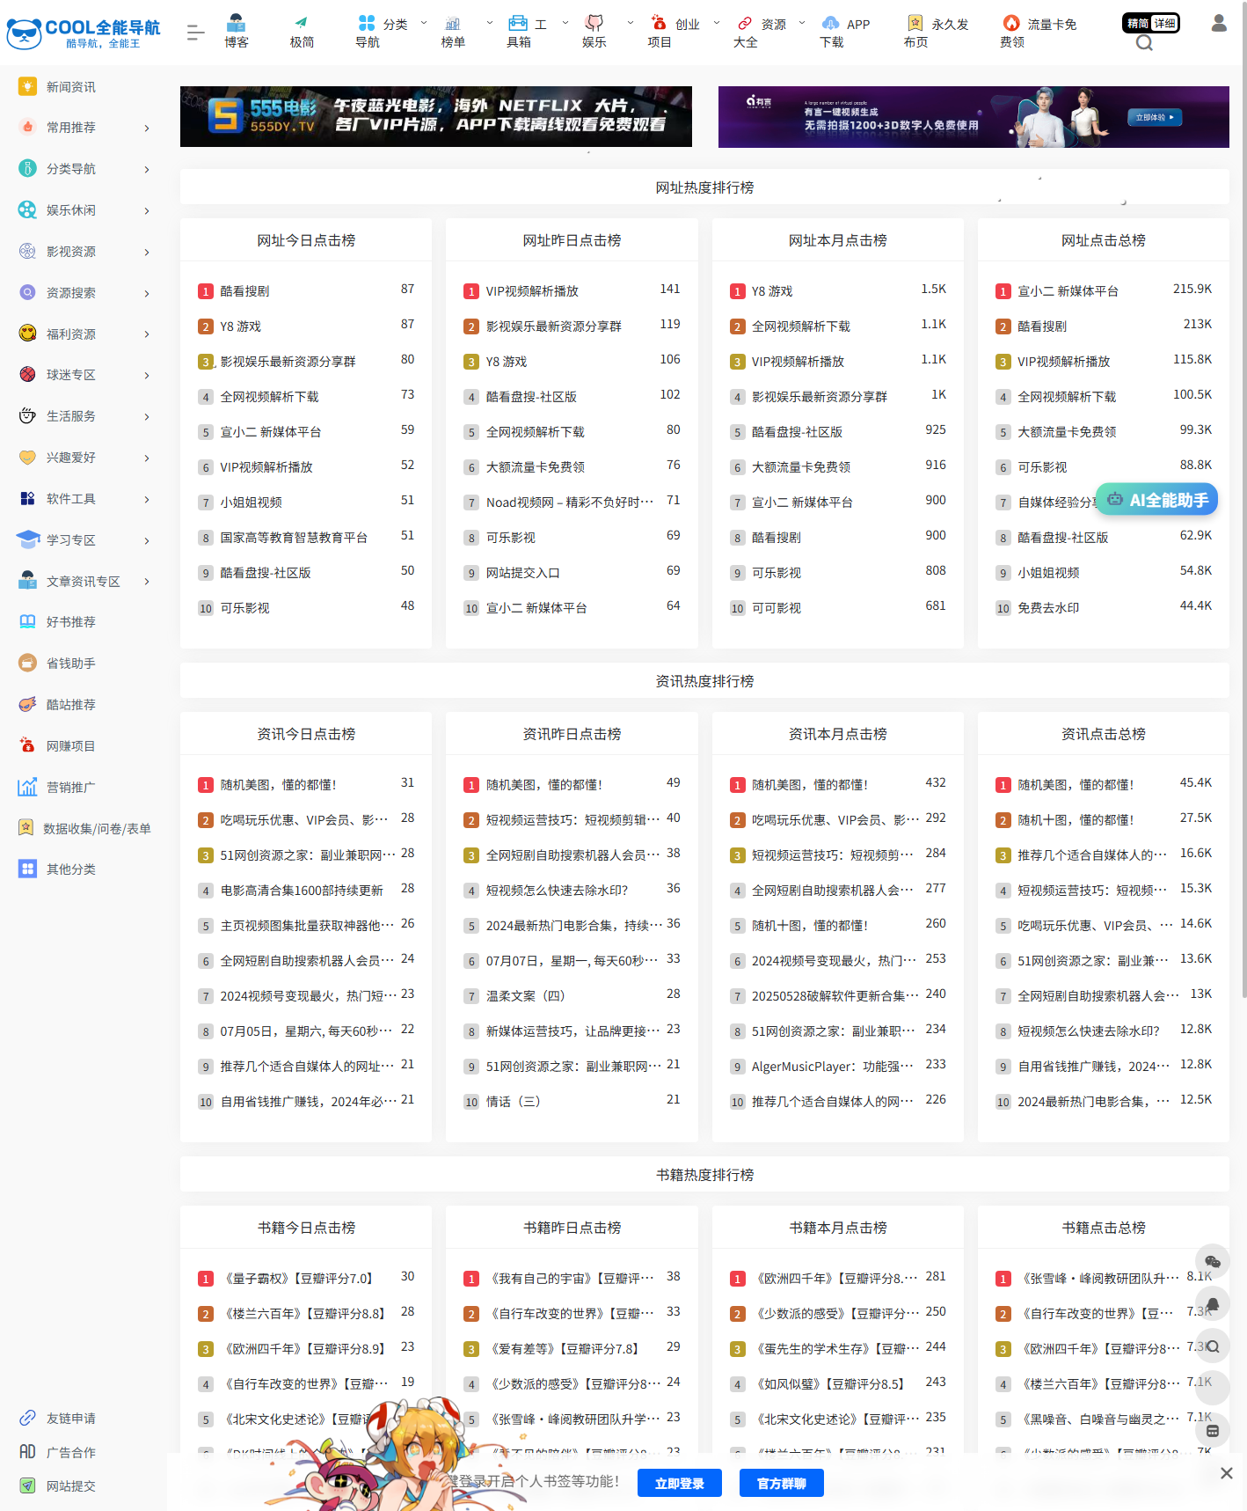The width and height of the screenshot is (1247, 1511).
Task: Open the 工具箱 menu in top navigation
Action: (x=528, y=33)
